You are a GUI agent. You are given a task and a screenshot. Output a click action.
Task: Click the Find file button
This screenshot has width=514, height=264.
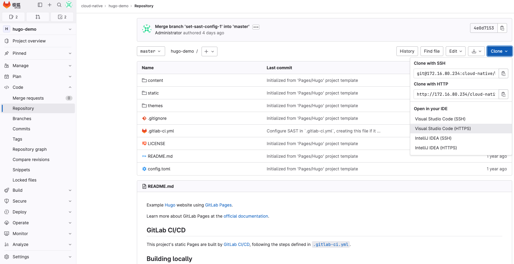(432, 51)
